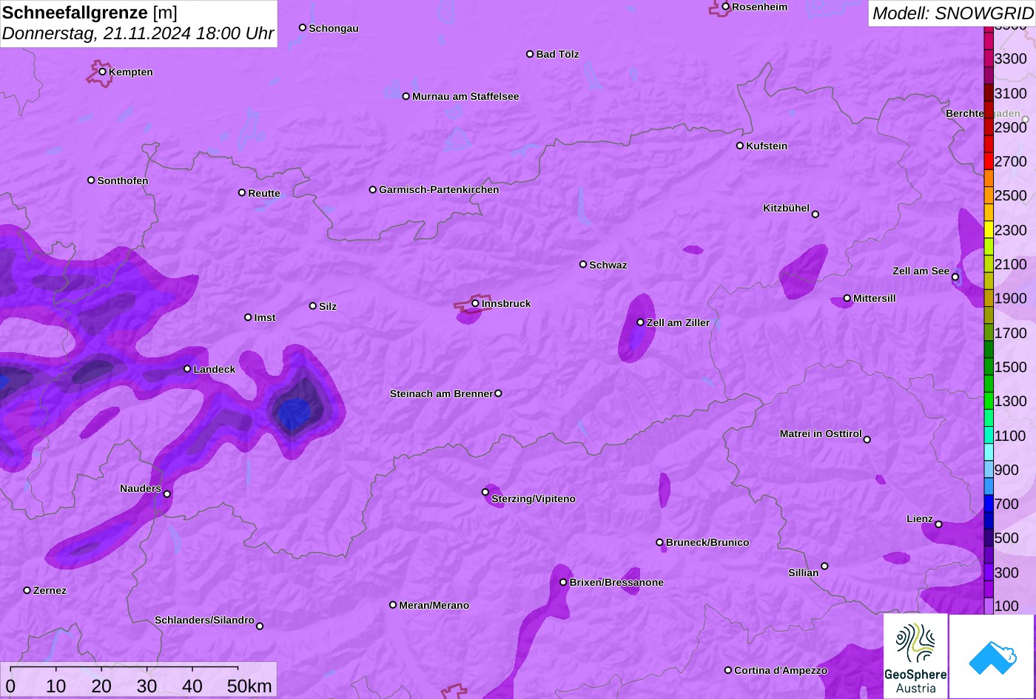Select the Kufstein location dot
1036x699 pixels.
[x=740, y=146]
